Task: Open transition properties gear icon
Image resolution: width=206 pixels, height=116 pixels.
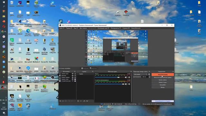Action: 149,74
